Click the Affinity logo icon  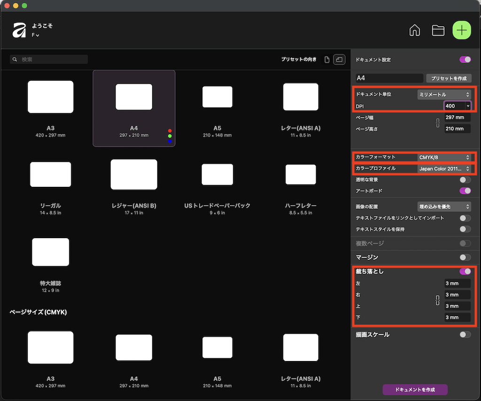[19, 31]
